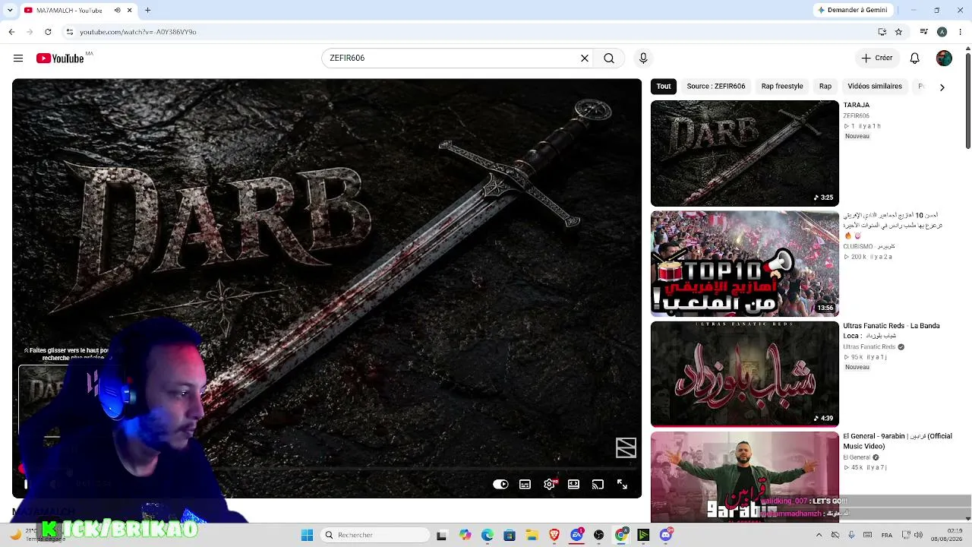
Task: Select the Vidéos similaires chip
Action: 875,87
